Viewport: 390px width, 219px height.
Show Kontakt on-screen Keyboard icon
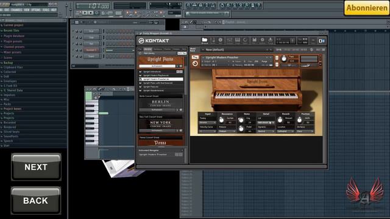tap(237, 41)
